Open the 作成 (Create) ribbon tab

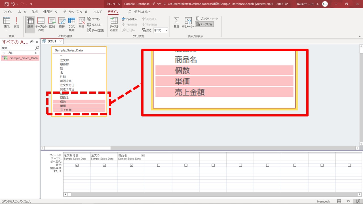click(x=35, y=12)
